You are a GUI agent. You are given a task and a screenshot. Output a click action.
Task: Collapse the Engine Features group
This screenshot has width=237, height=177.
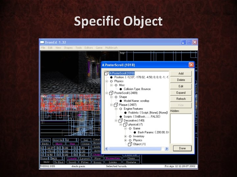(x=116, y=109)
